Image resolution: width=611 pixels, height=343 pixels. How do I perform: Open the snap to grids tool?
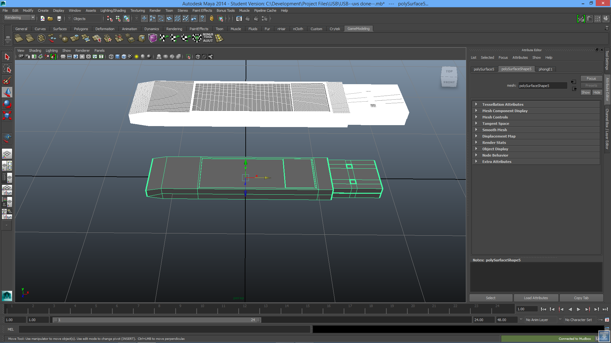point(144,18)
